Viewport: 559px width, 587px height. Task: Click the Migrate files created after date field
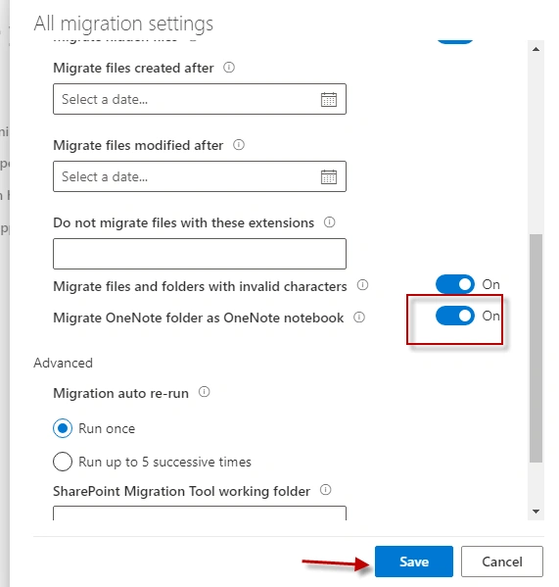[x=200, y=99]
